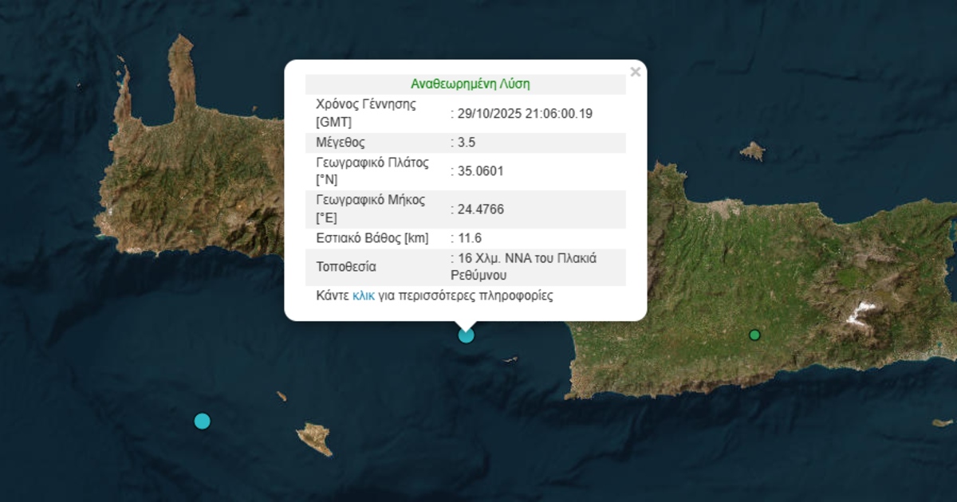Click the cyan earthquake marker west of Gavdos
This screenshot has width=957, height=502.
click(x=203, y=421)
